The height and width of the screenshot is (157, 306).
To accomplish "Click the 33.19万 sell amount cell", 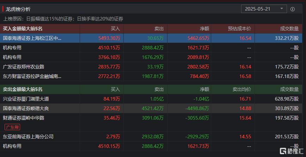I will click(x=155, y=67).
